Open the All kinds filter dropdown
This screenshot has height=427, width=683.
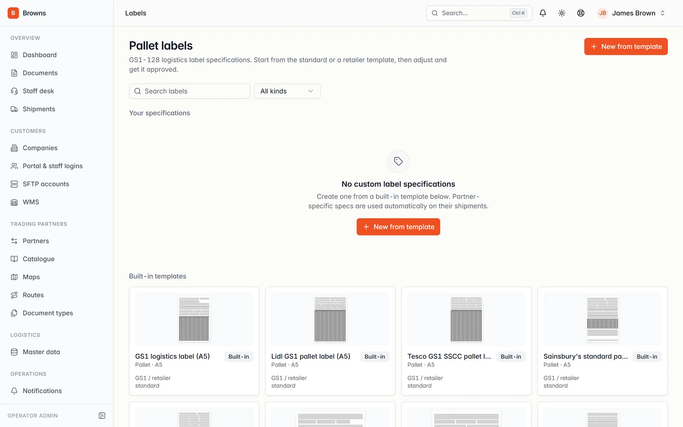pyautogui.click(x=287, y=91)
